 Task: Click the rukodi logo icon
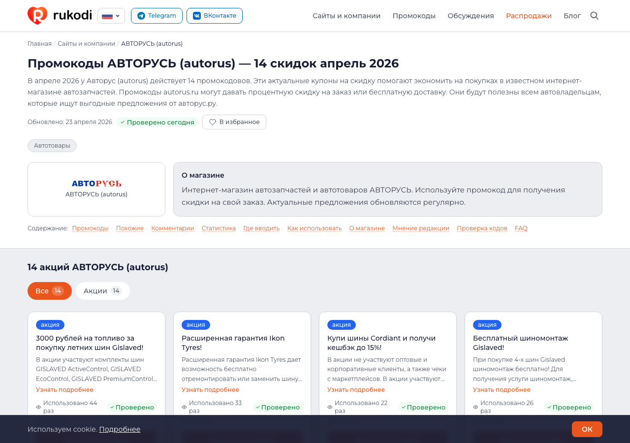[x=37, y=15]
